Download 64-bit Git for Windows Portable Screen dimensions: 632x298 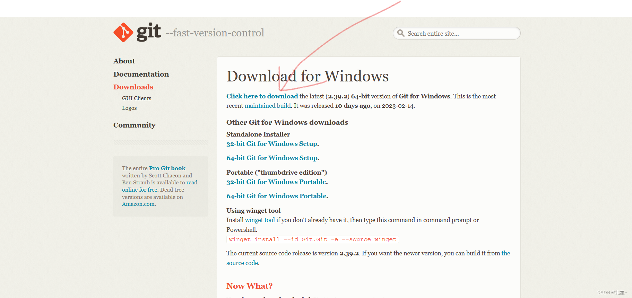pos(277,196)
